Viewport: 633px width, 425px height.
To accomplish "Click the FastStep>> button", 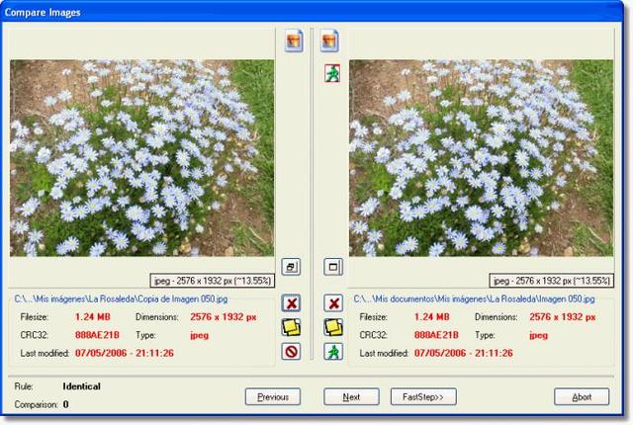I will [423, 396].
